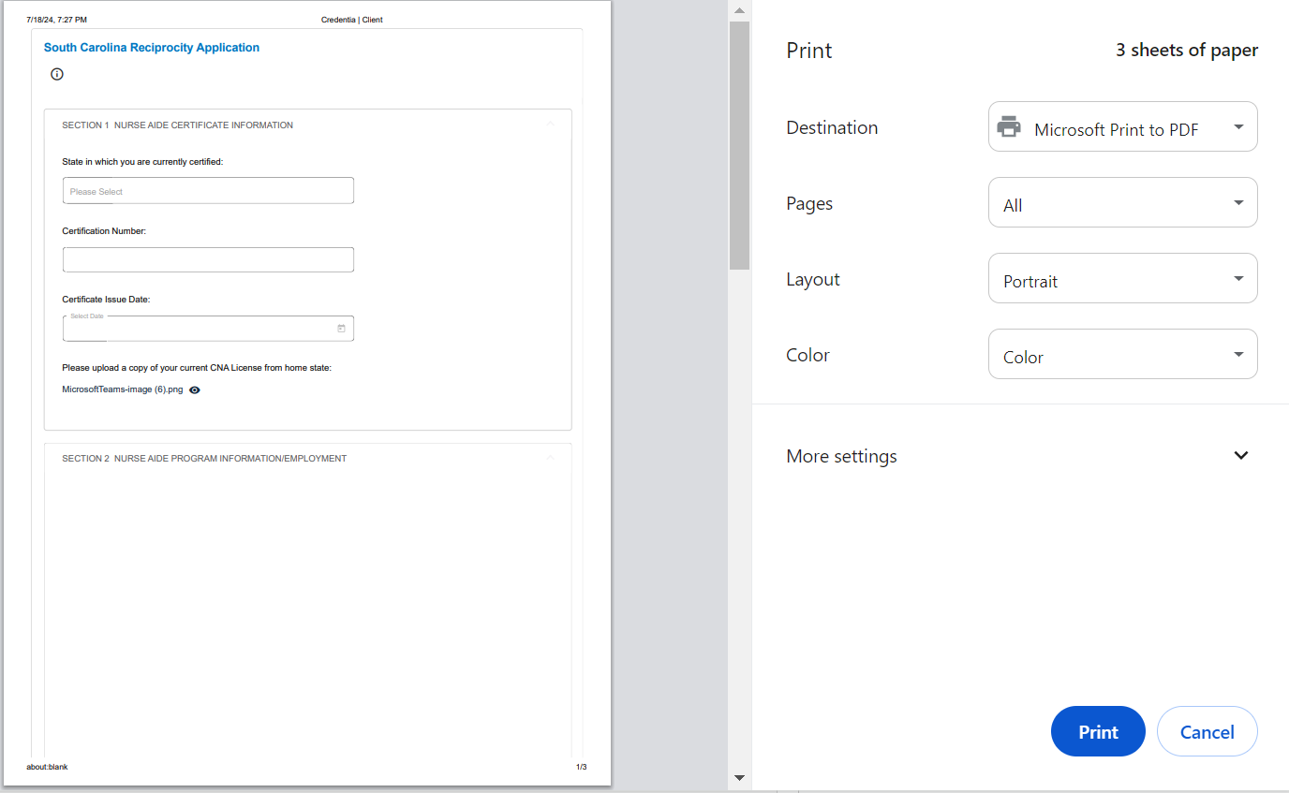
Task: Open the Destination dropdown
Action: pos(1122,127)
